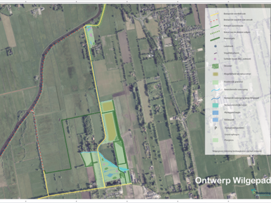Click the 'Afplaggen/laagte' legend label

[232, 112]
